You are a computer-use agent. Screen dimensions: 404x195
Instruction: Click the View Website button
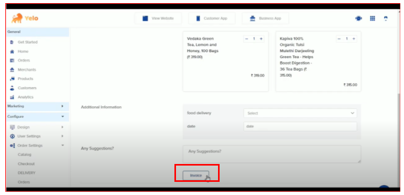pos(158,18)
